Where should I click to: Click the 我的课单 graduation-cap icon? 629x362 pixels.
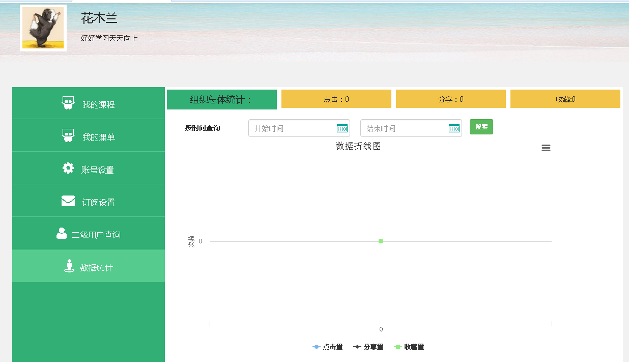pos(69,135)
